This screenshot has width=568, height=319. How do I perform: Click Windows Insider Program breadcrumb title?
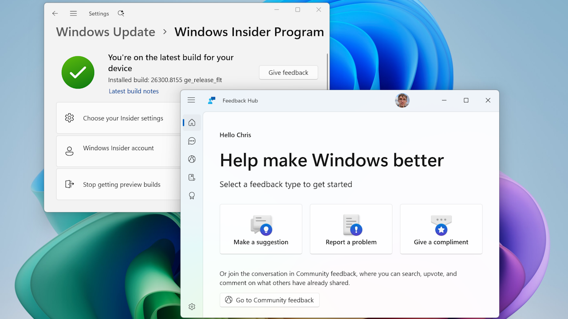(x=249, y=32)
